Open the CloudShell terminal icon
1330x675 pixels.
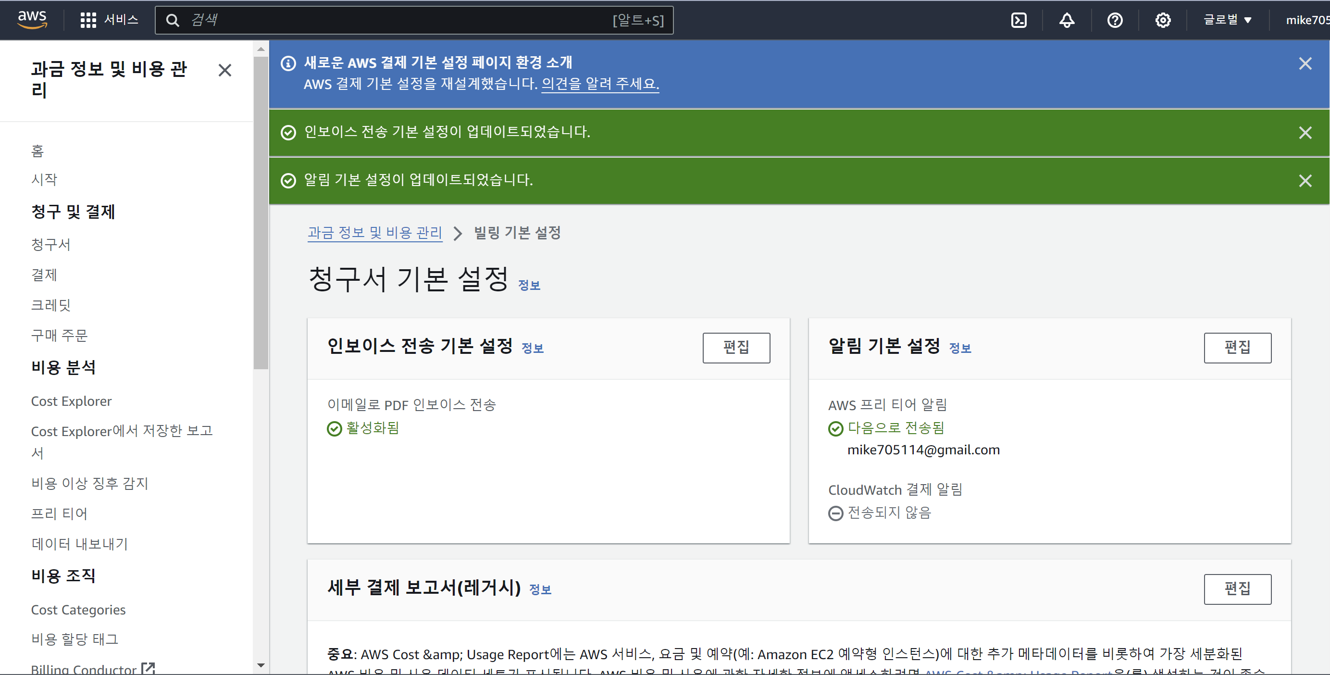[1018, 20]
